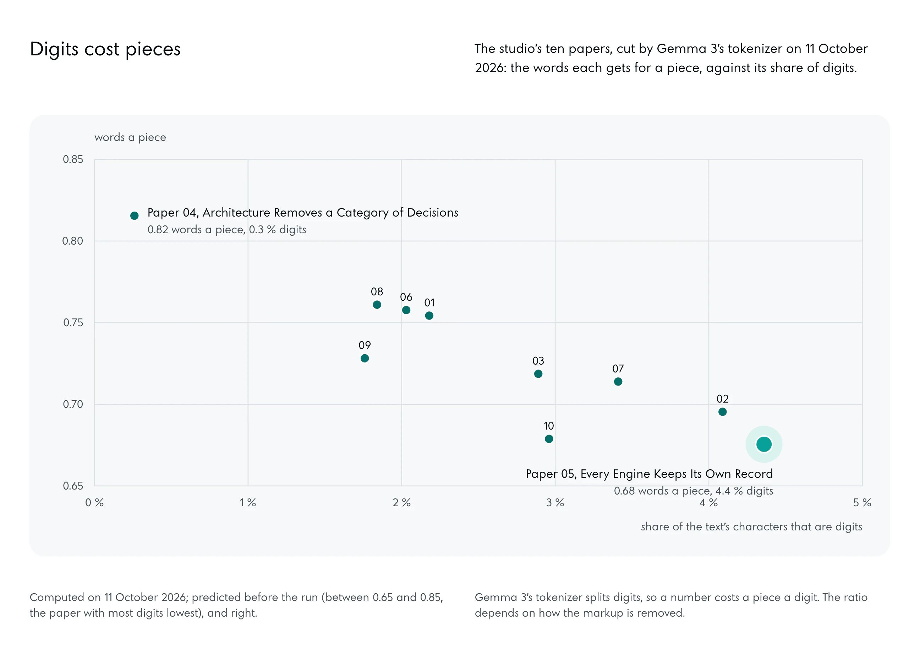920x655 pixels.
Task: Click the 0.68 words a piece caption
Action: (693, 491)
